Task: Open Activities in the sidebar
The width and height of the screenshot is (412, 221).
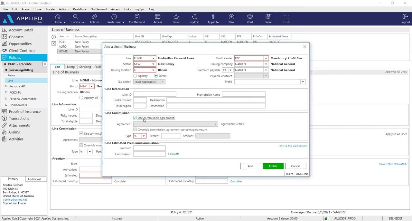Action: click(x=16, y=139)
